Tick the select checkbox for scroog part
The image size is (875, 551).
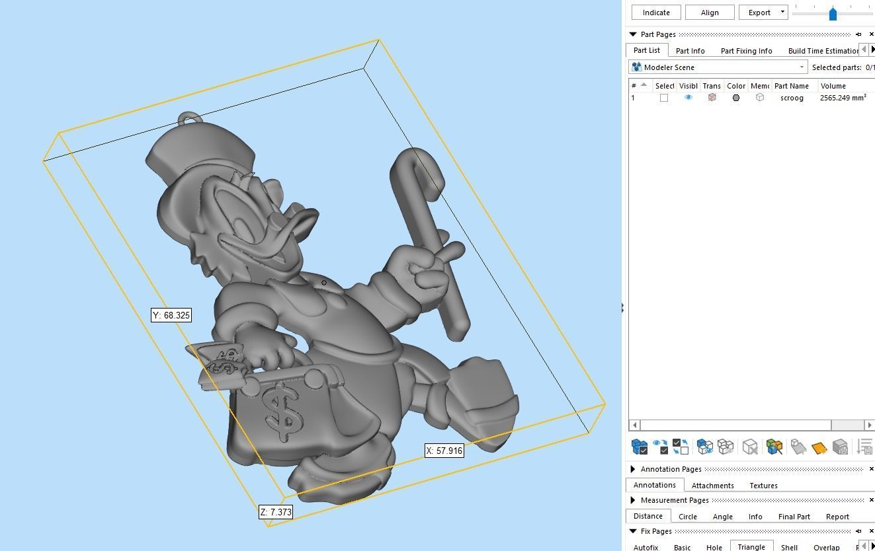pos(664,98)
